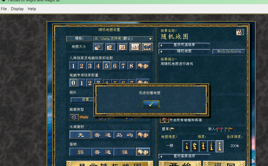This screenshot has height=166, width=268.
Task: Select rook difficulty chess piece icon
Action: pyautogui.click(x=203, y=146)
